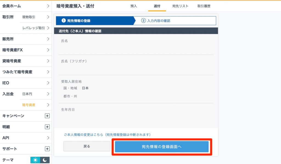
Task: Expand the 明細 section
Action: click(47, 127)
